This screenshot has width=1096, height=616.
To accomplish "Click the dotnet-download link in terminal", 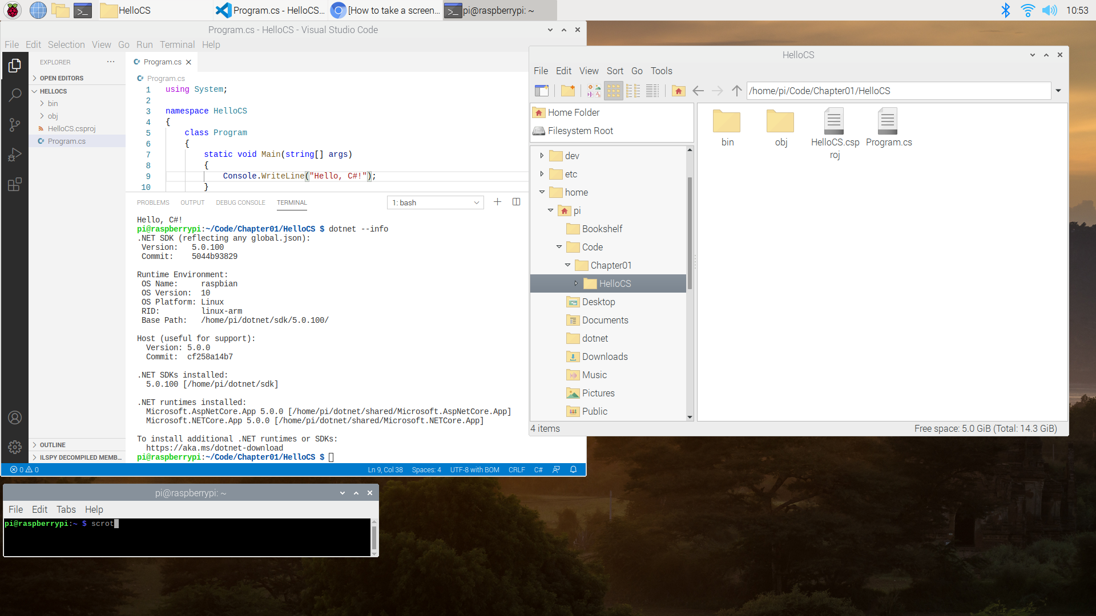I will (215, 448).
